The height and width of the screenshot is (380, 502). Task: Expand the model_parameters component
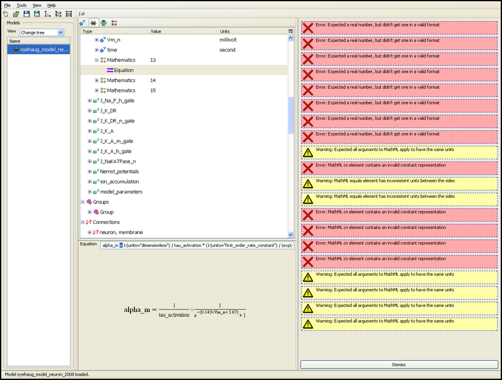[x=90, y=192]
